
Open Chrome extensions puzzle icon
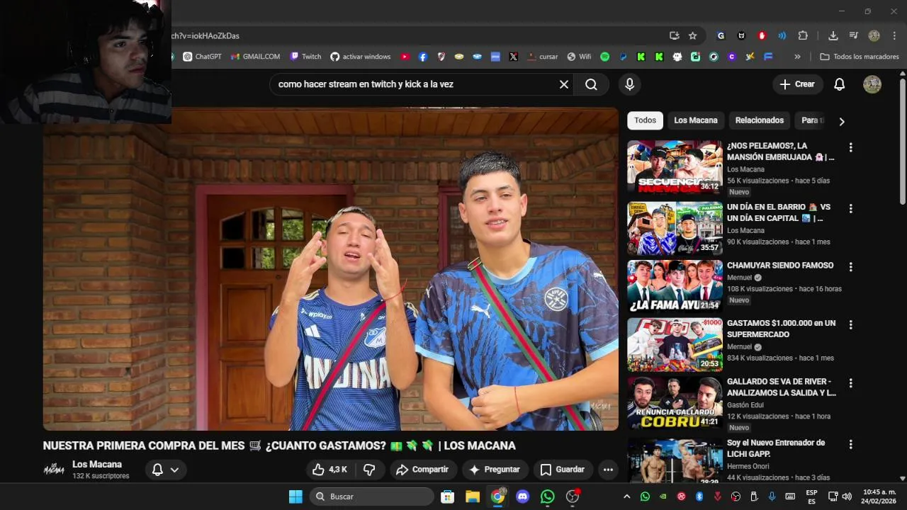click(x=803, y=35)
